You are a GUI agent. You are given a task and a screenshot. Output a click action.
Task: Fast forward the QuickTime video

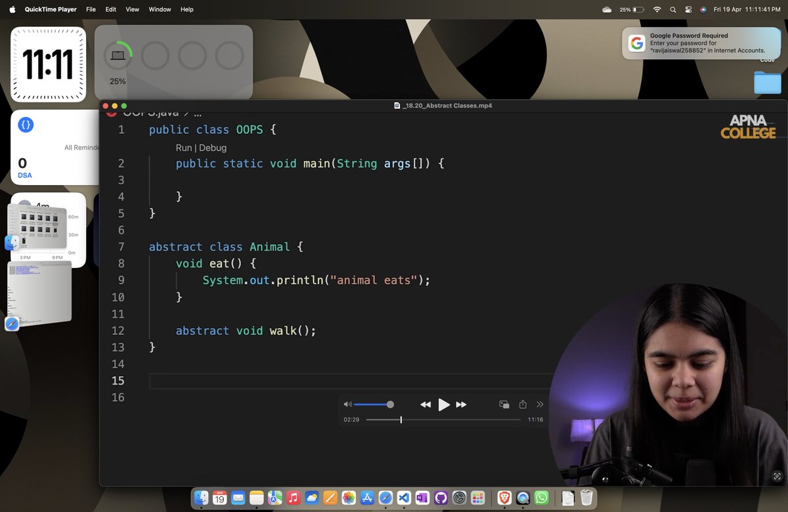(461, 405)
